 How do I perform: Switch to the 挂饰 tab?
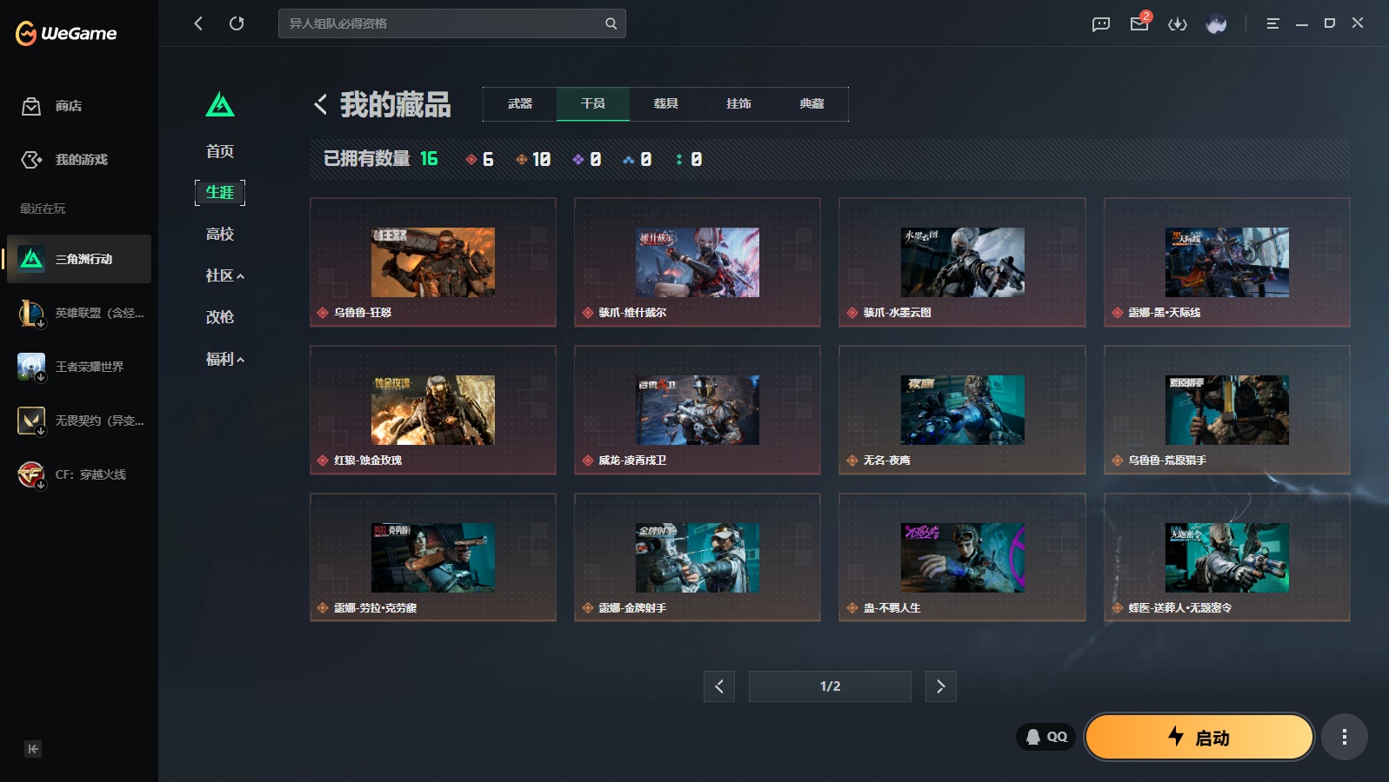point(739,103)
